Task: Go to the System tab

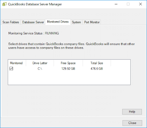Action: [76, 22]
